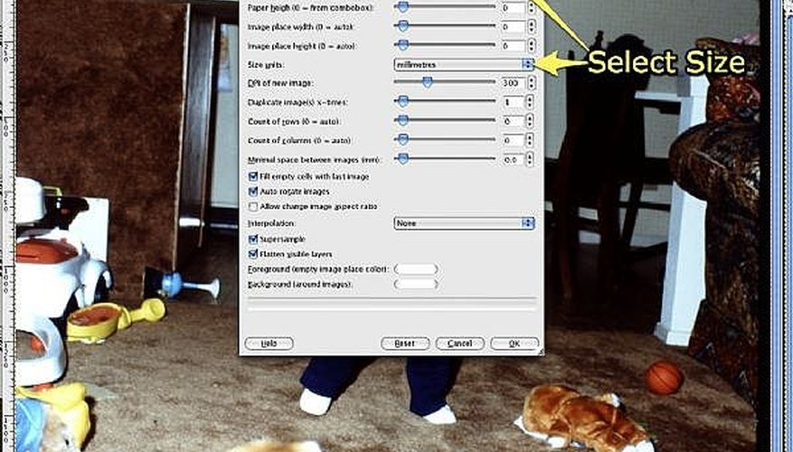This screenshot has height=452, width=793.
Task: Click the Duplicate images x-times spin arrows
Action: pos(530,101)
